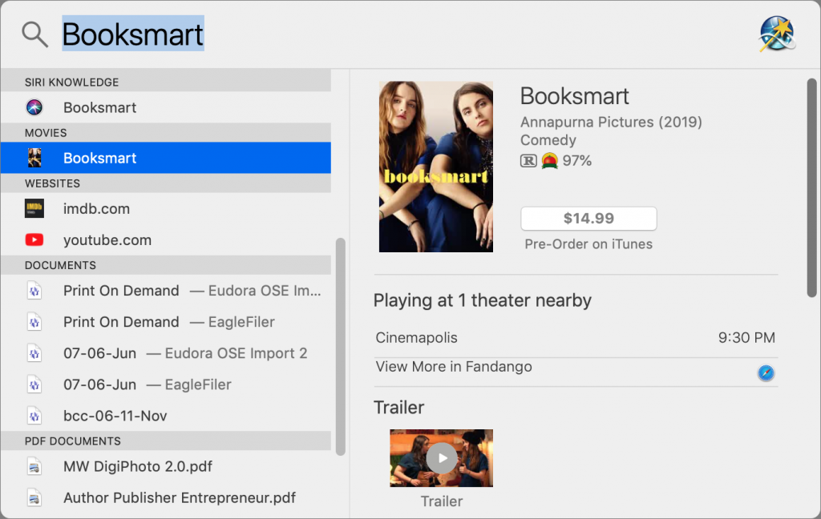Open the youtube.com website result
The image size is (821, 519).
click(x=166, y=239)
